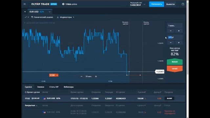Decrease trade amount with minus
This screenshot has width=210, height=118.
click(171, 43)
